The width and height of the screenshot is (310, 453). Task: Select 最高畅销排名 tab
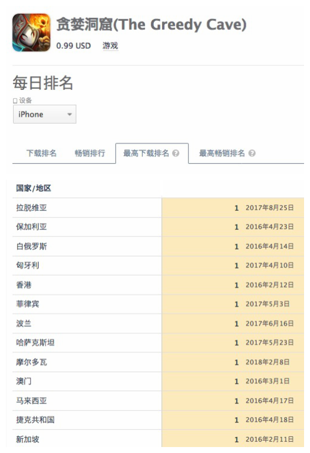pos(222,153)
